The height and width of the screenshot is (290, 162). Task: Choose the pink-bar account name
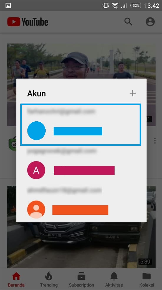[x=84, y=170]
